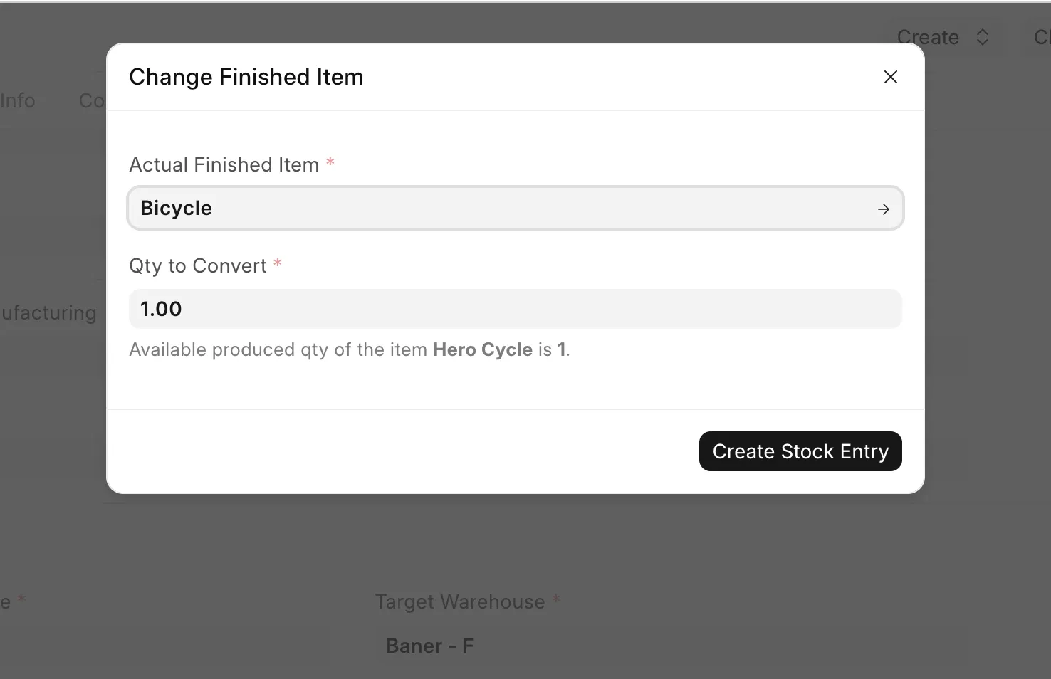
Task: Click the available produced qty help text
Action: [x=350, y=349]
